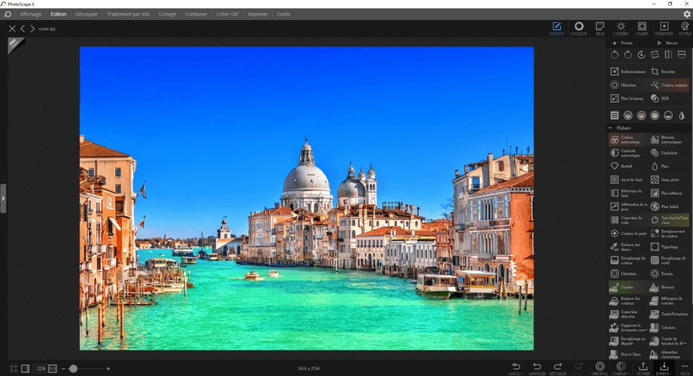Select the Edition pencil icon
Screen dimensions: 693x376
[x=557, y=28]
